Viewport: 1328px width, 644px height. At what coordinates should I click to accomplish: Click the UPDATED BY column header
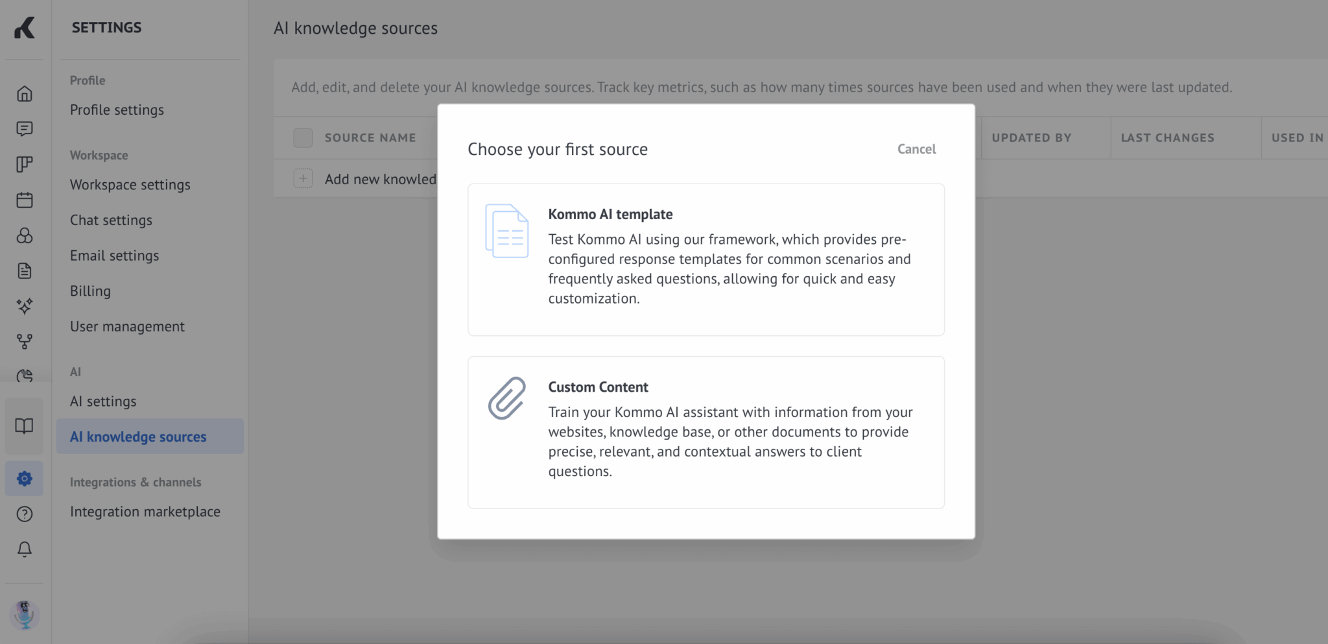coord(1031,137)
